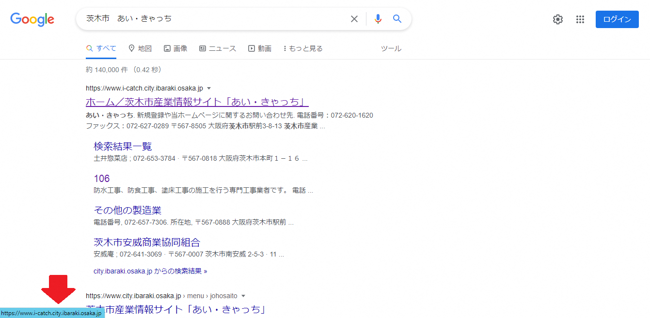Open the 106 sitelink
This screenshot has height=318, width=650.
[x=102, y=178]
